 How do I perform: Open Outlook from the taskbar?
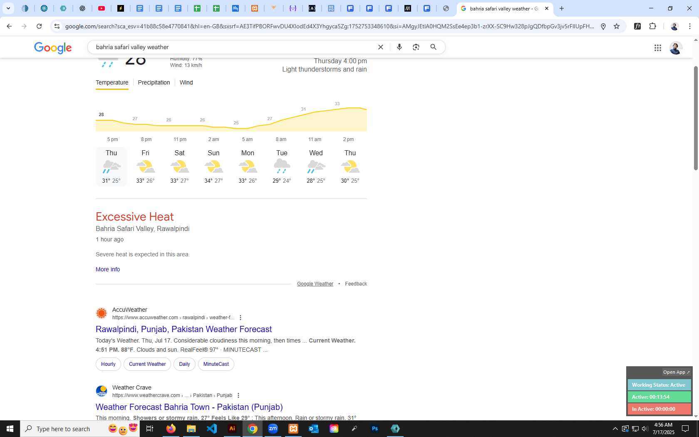(314, 429)
